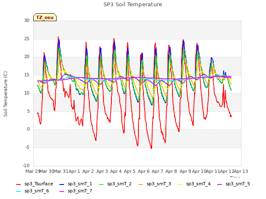Toggle sp3_smT_4 legend entry
This screenshot has width=266, height=199.
coord(194,184)
